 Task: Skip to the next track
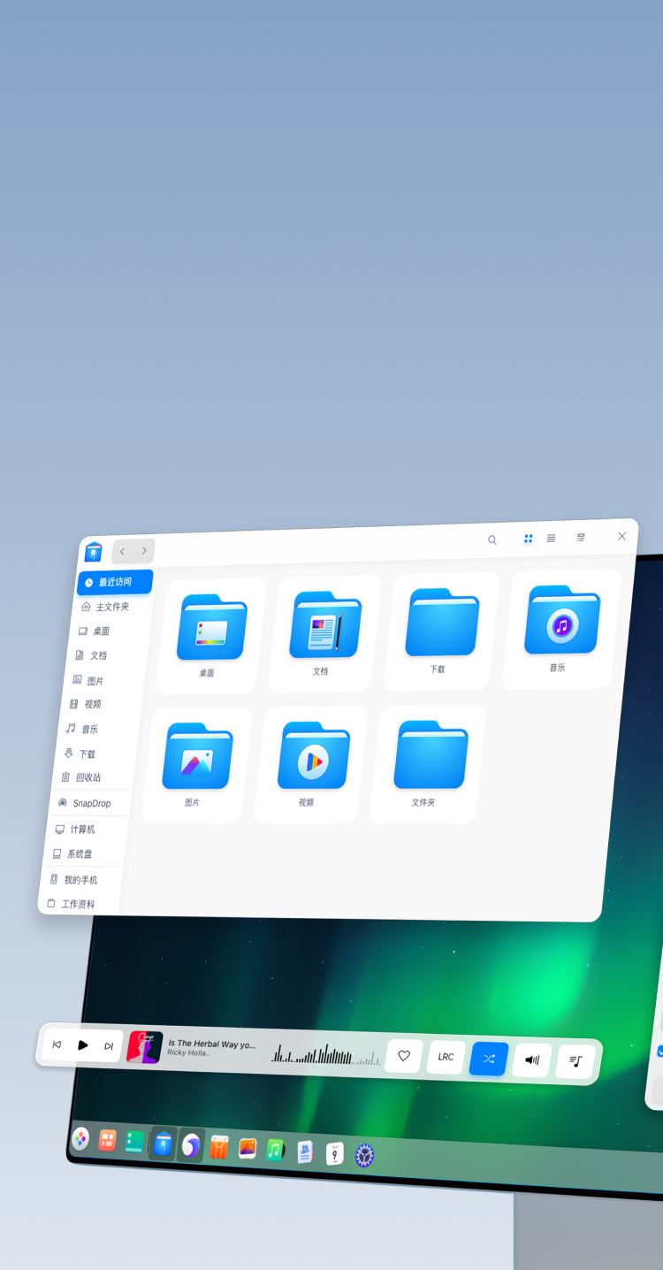click(109, 1046)
